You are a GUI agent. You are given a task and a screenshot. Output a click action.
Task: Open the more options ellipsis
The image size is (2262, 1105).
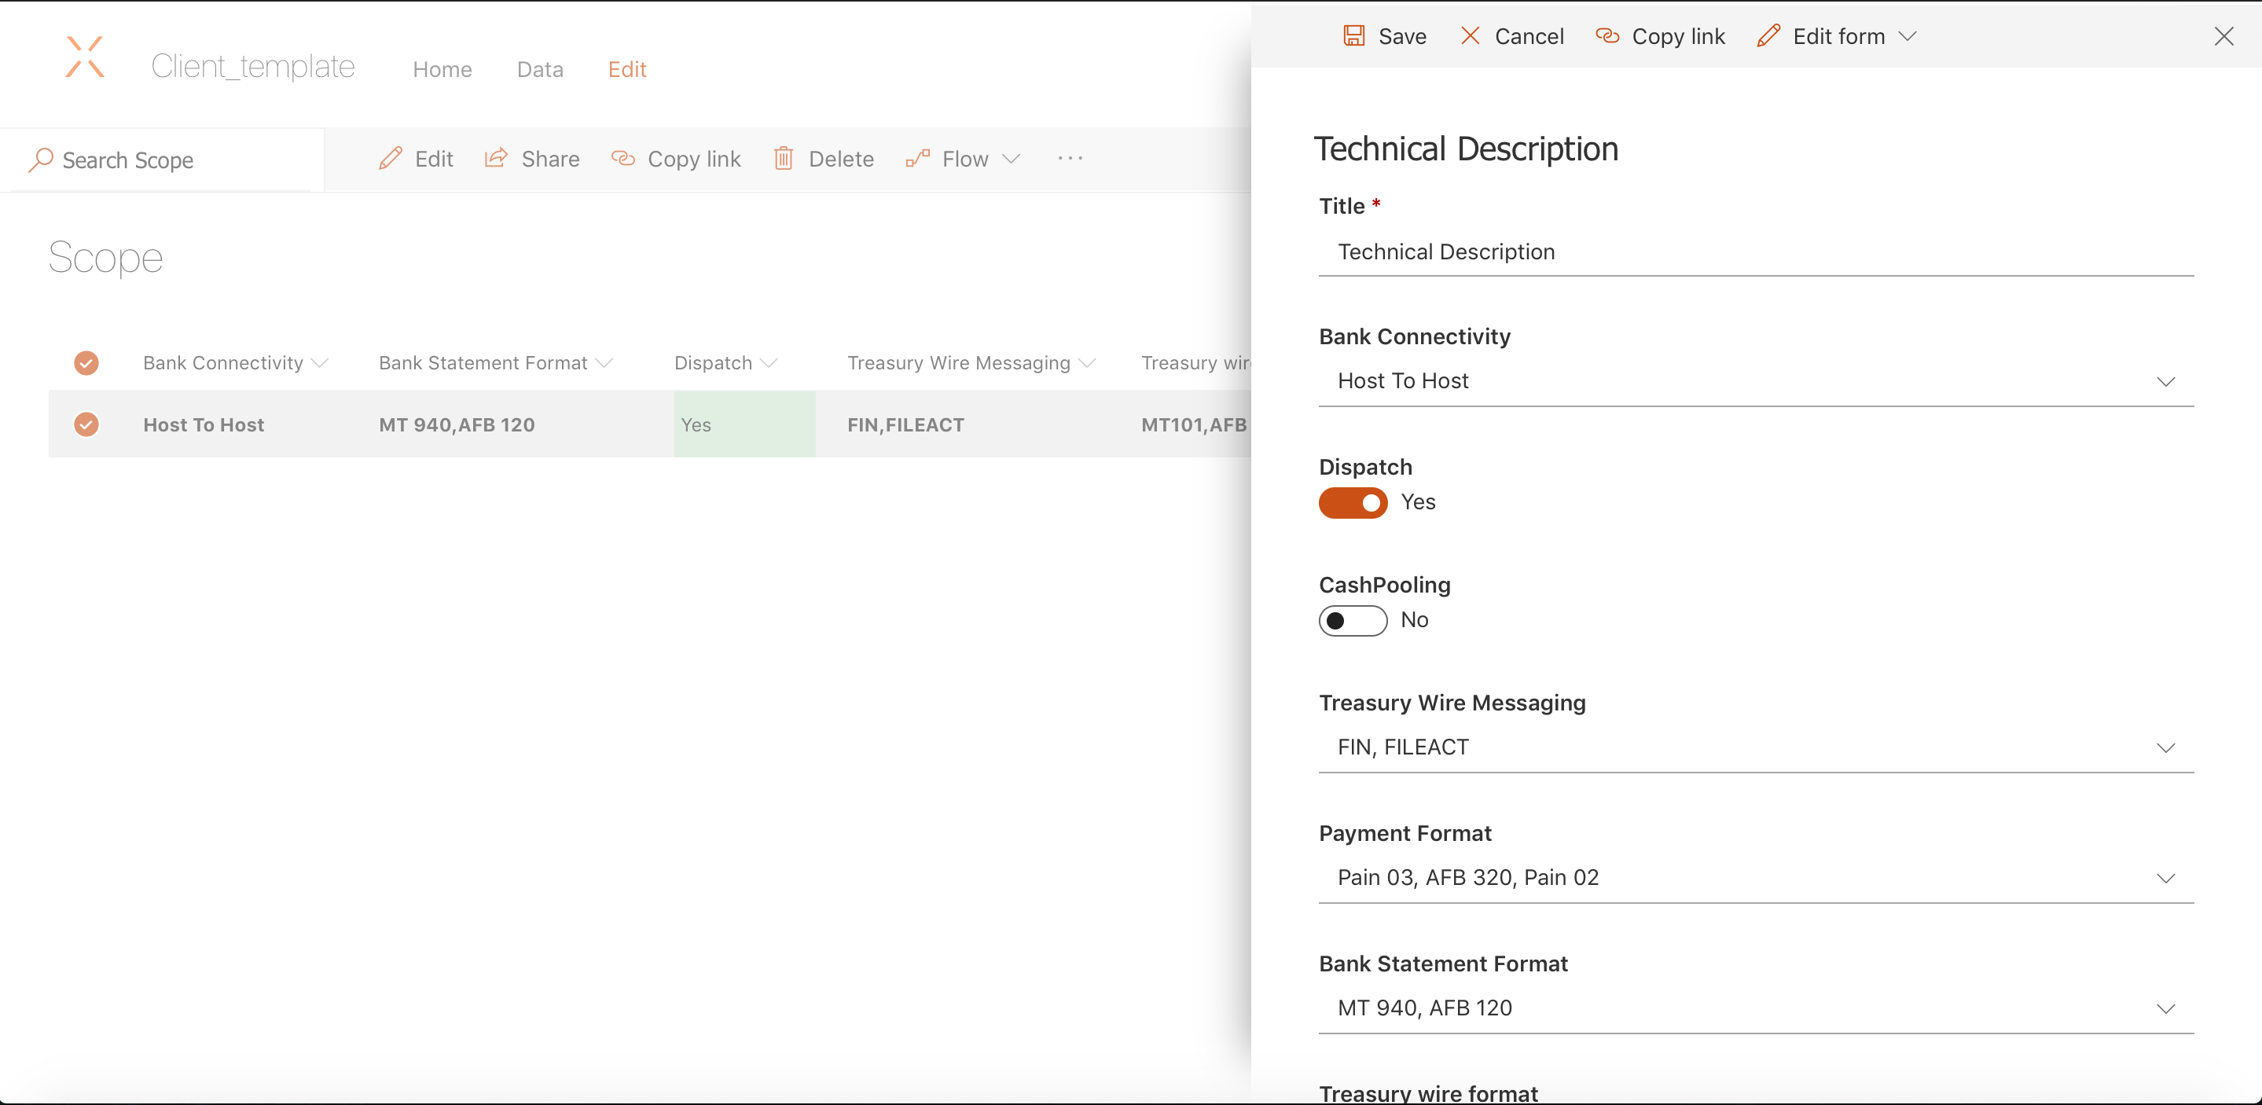click(1070, 158)
